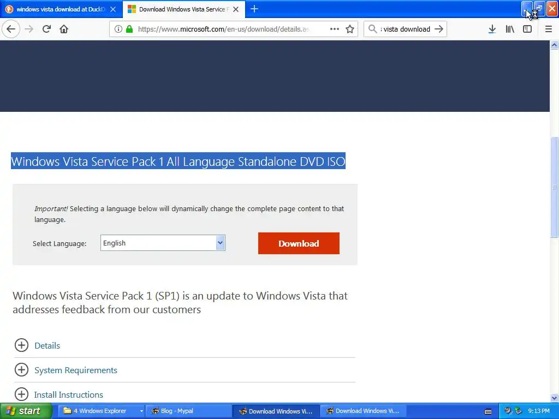Open the Select Language dropdown
The height and width of the screenshot is (419, 559).
click(x=163, y=243)
